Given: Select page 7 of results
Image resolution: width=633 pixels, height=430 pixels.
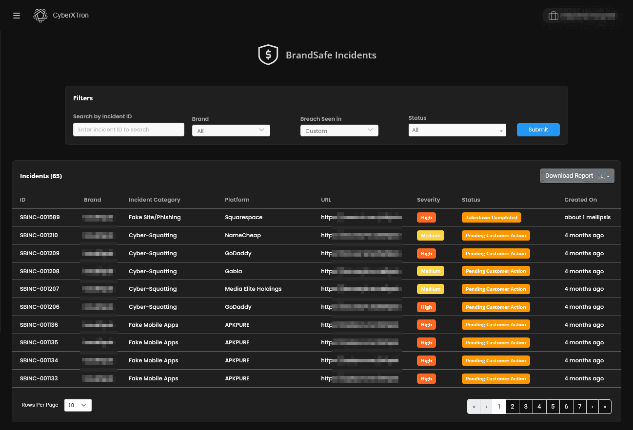Looking at the screenshot, I should click(x=579, y=406).
